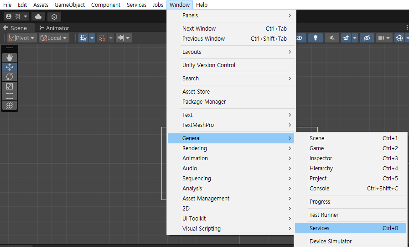Expand the Visual Scripting submenu
This screenshot has height=247, width=409.
231,229
